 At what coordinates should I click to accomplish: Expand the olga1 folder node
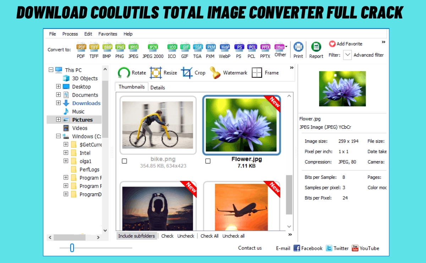pos(66,161)
